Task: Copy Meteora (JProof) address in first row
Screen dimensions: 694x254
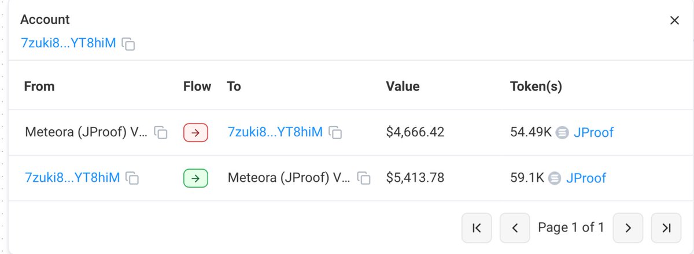Action: pos(162,133)
